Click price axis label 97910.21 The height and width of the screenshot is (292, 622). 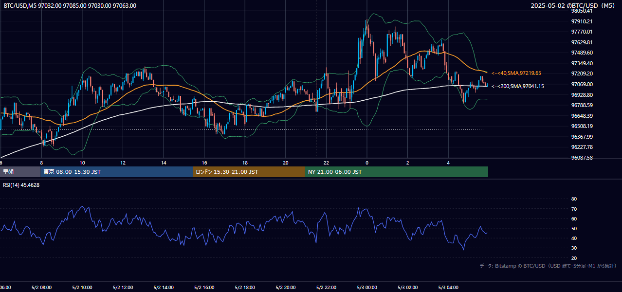coord(582,21)
